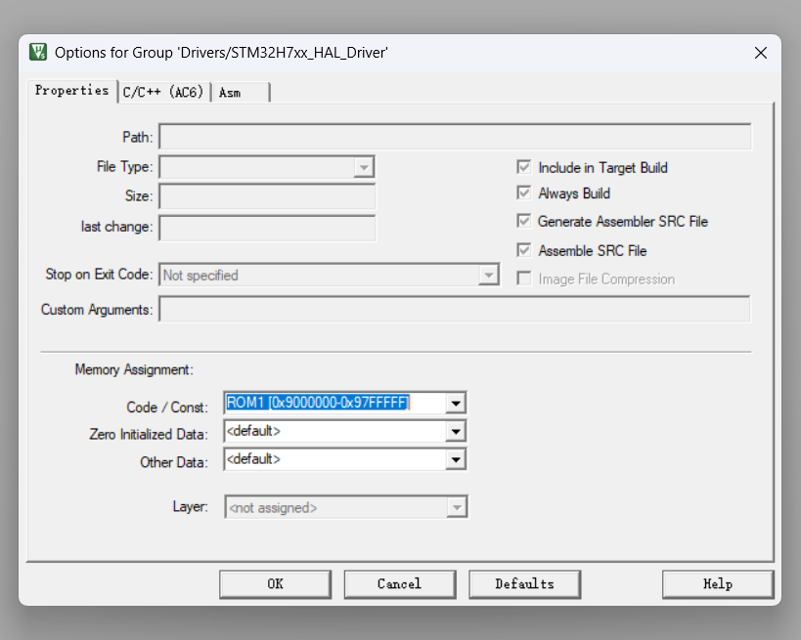
Task: Open the Stop on Exit Code dropdown
Action: (329, 276)
